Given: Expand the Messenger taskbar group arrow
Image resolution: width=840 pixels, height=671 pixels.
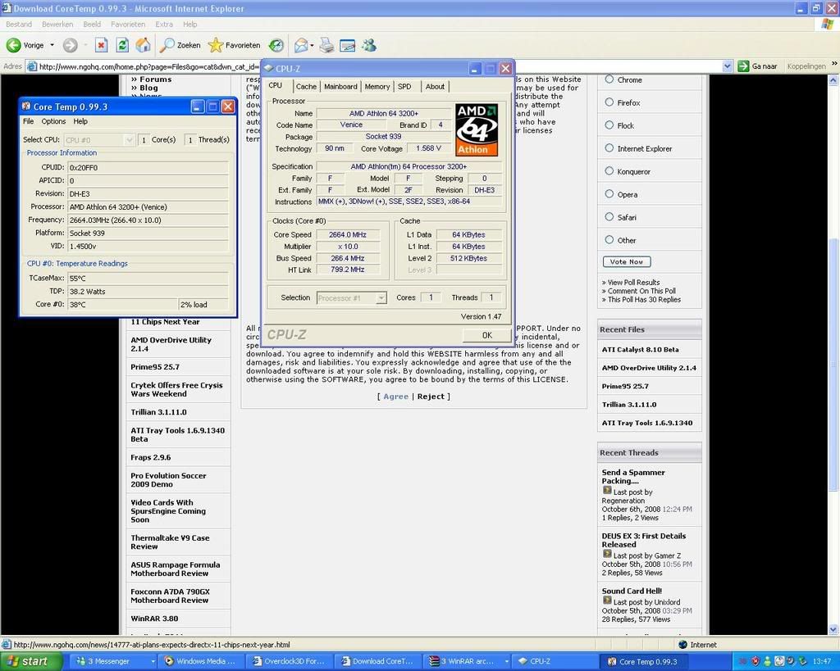Looking at the screenshot, I should 153,661.
